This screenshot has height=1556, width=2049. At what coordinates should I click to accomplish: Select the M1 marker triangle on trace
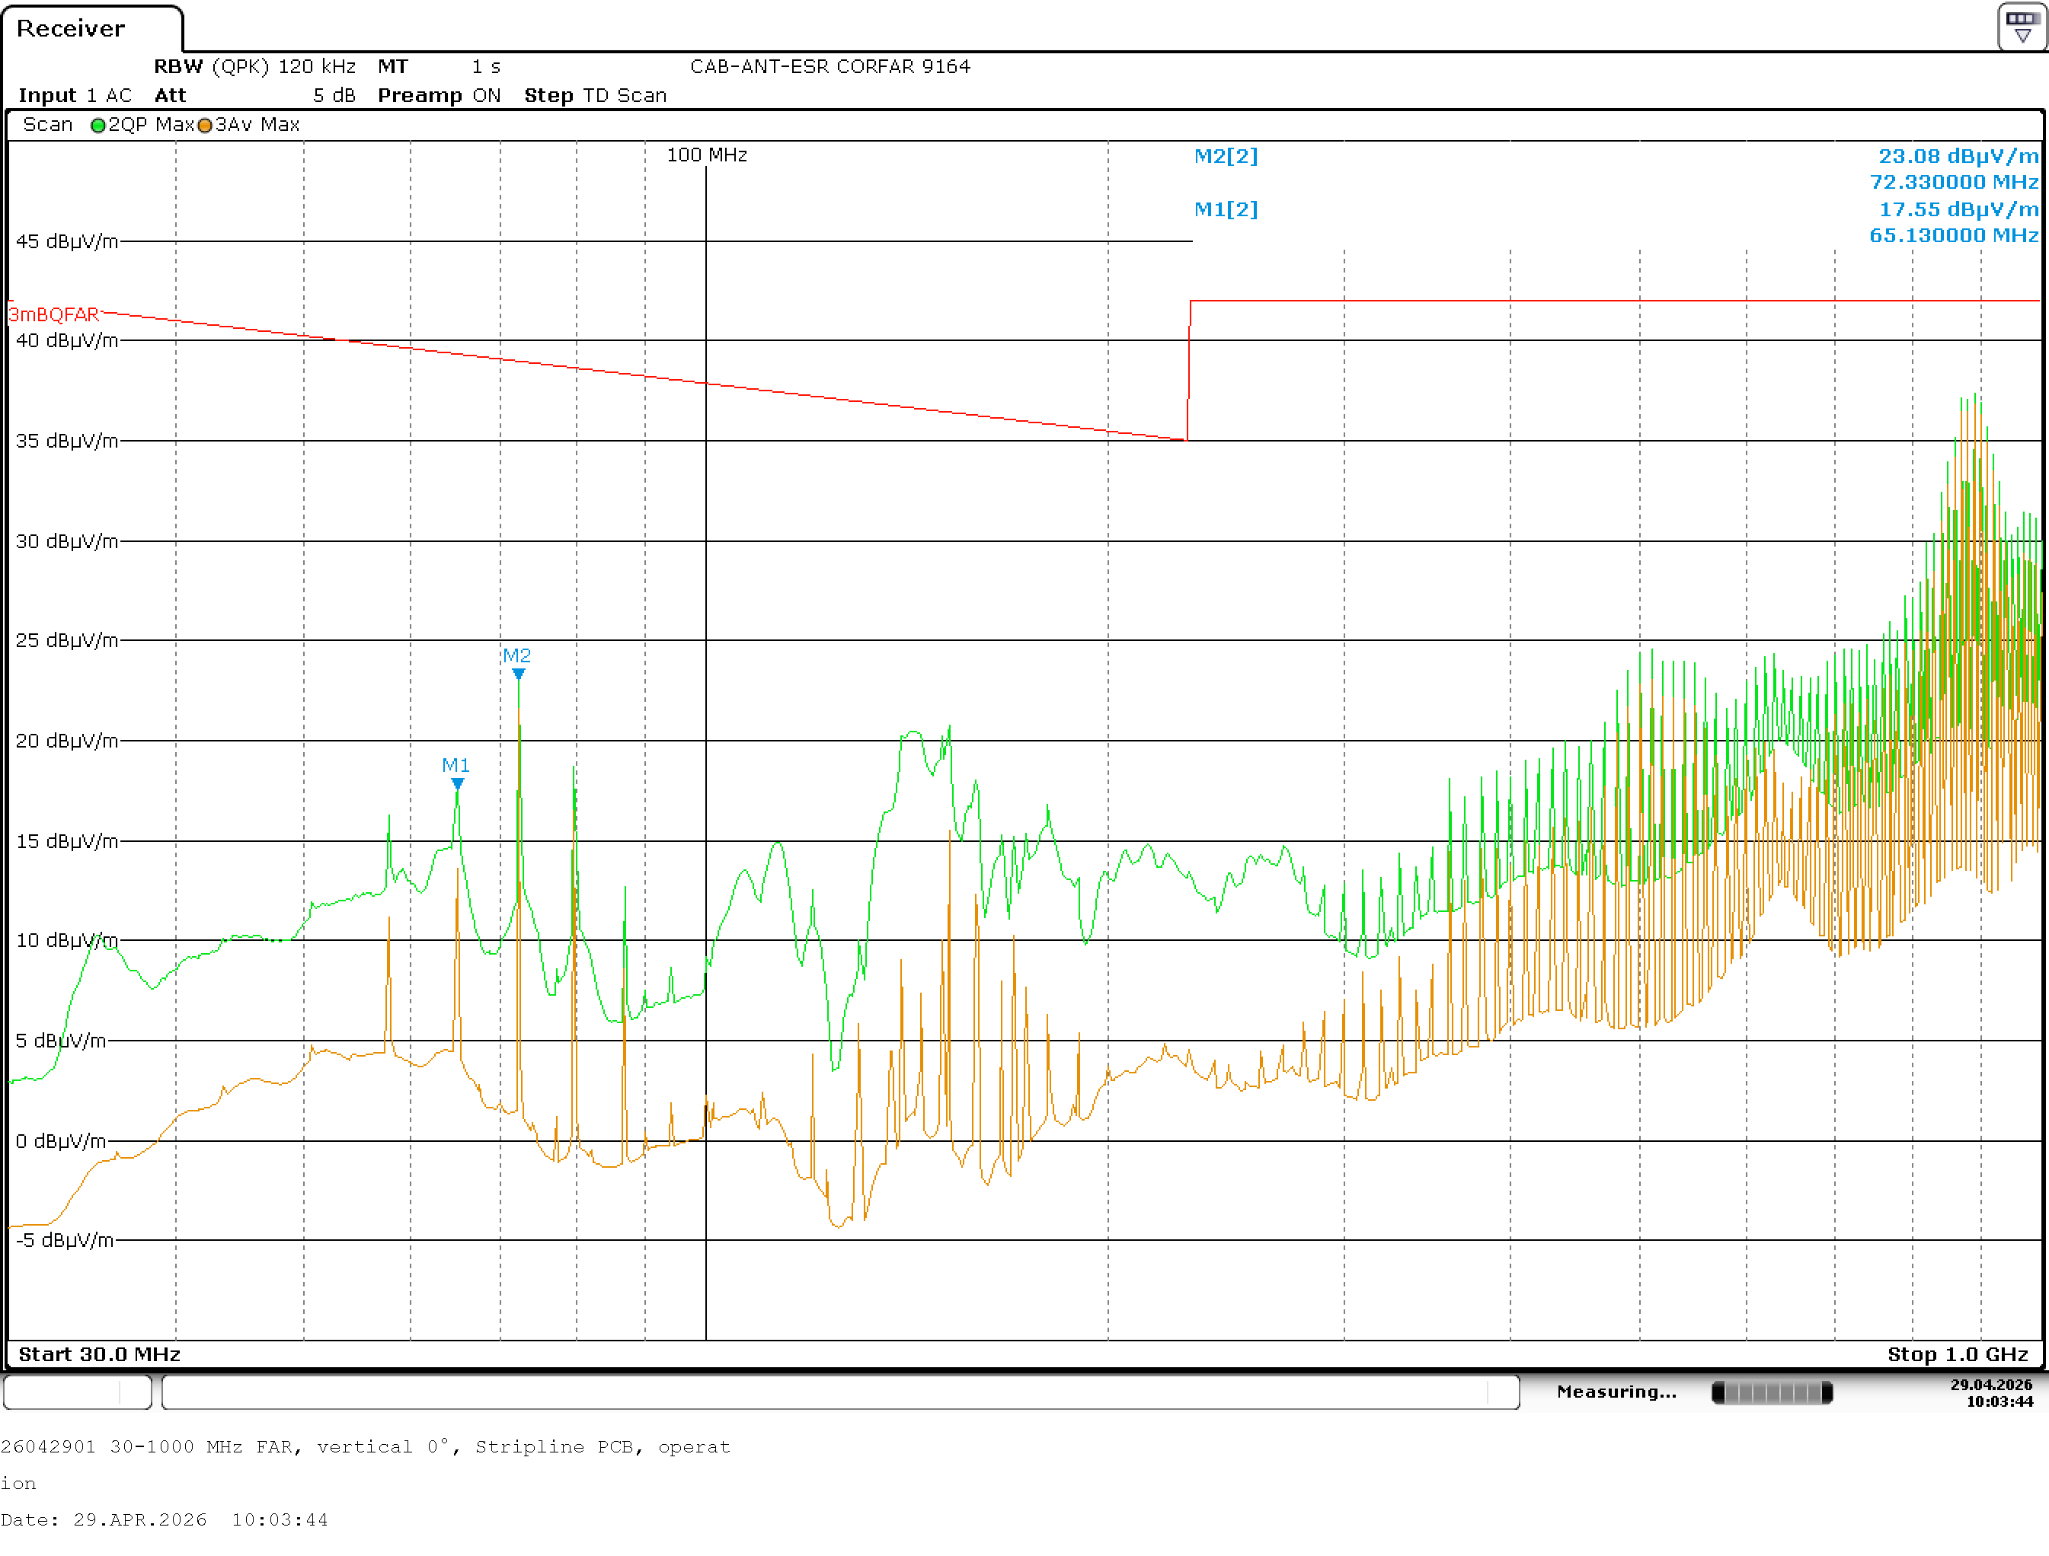point(458,783)
